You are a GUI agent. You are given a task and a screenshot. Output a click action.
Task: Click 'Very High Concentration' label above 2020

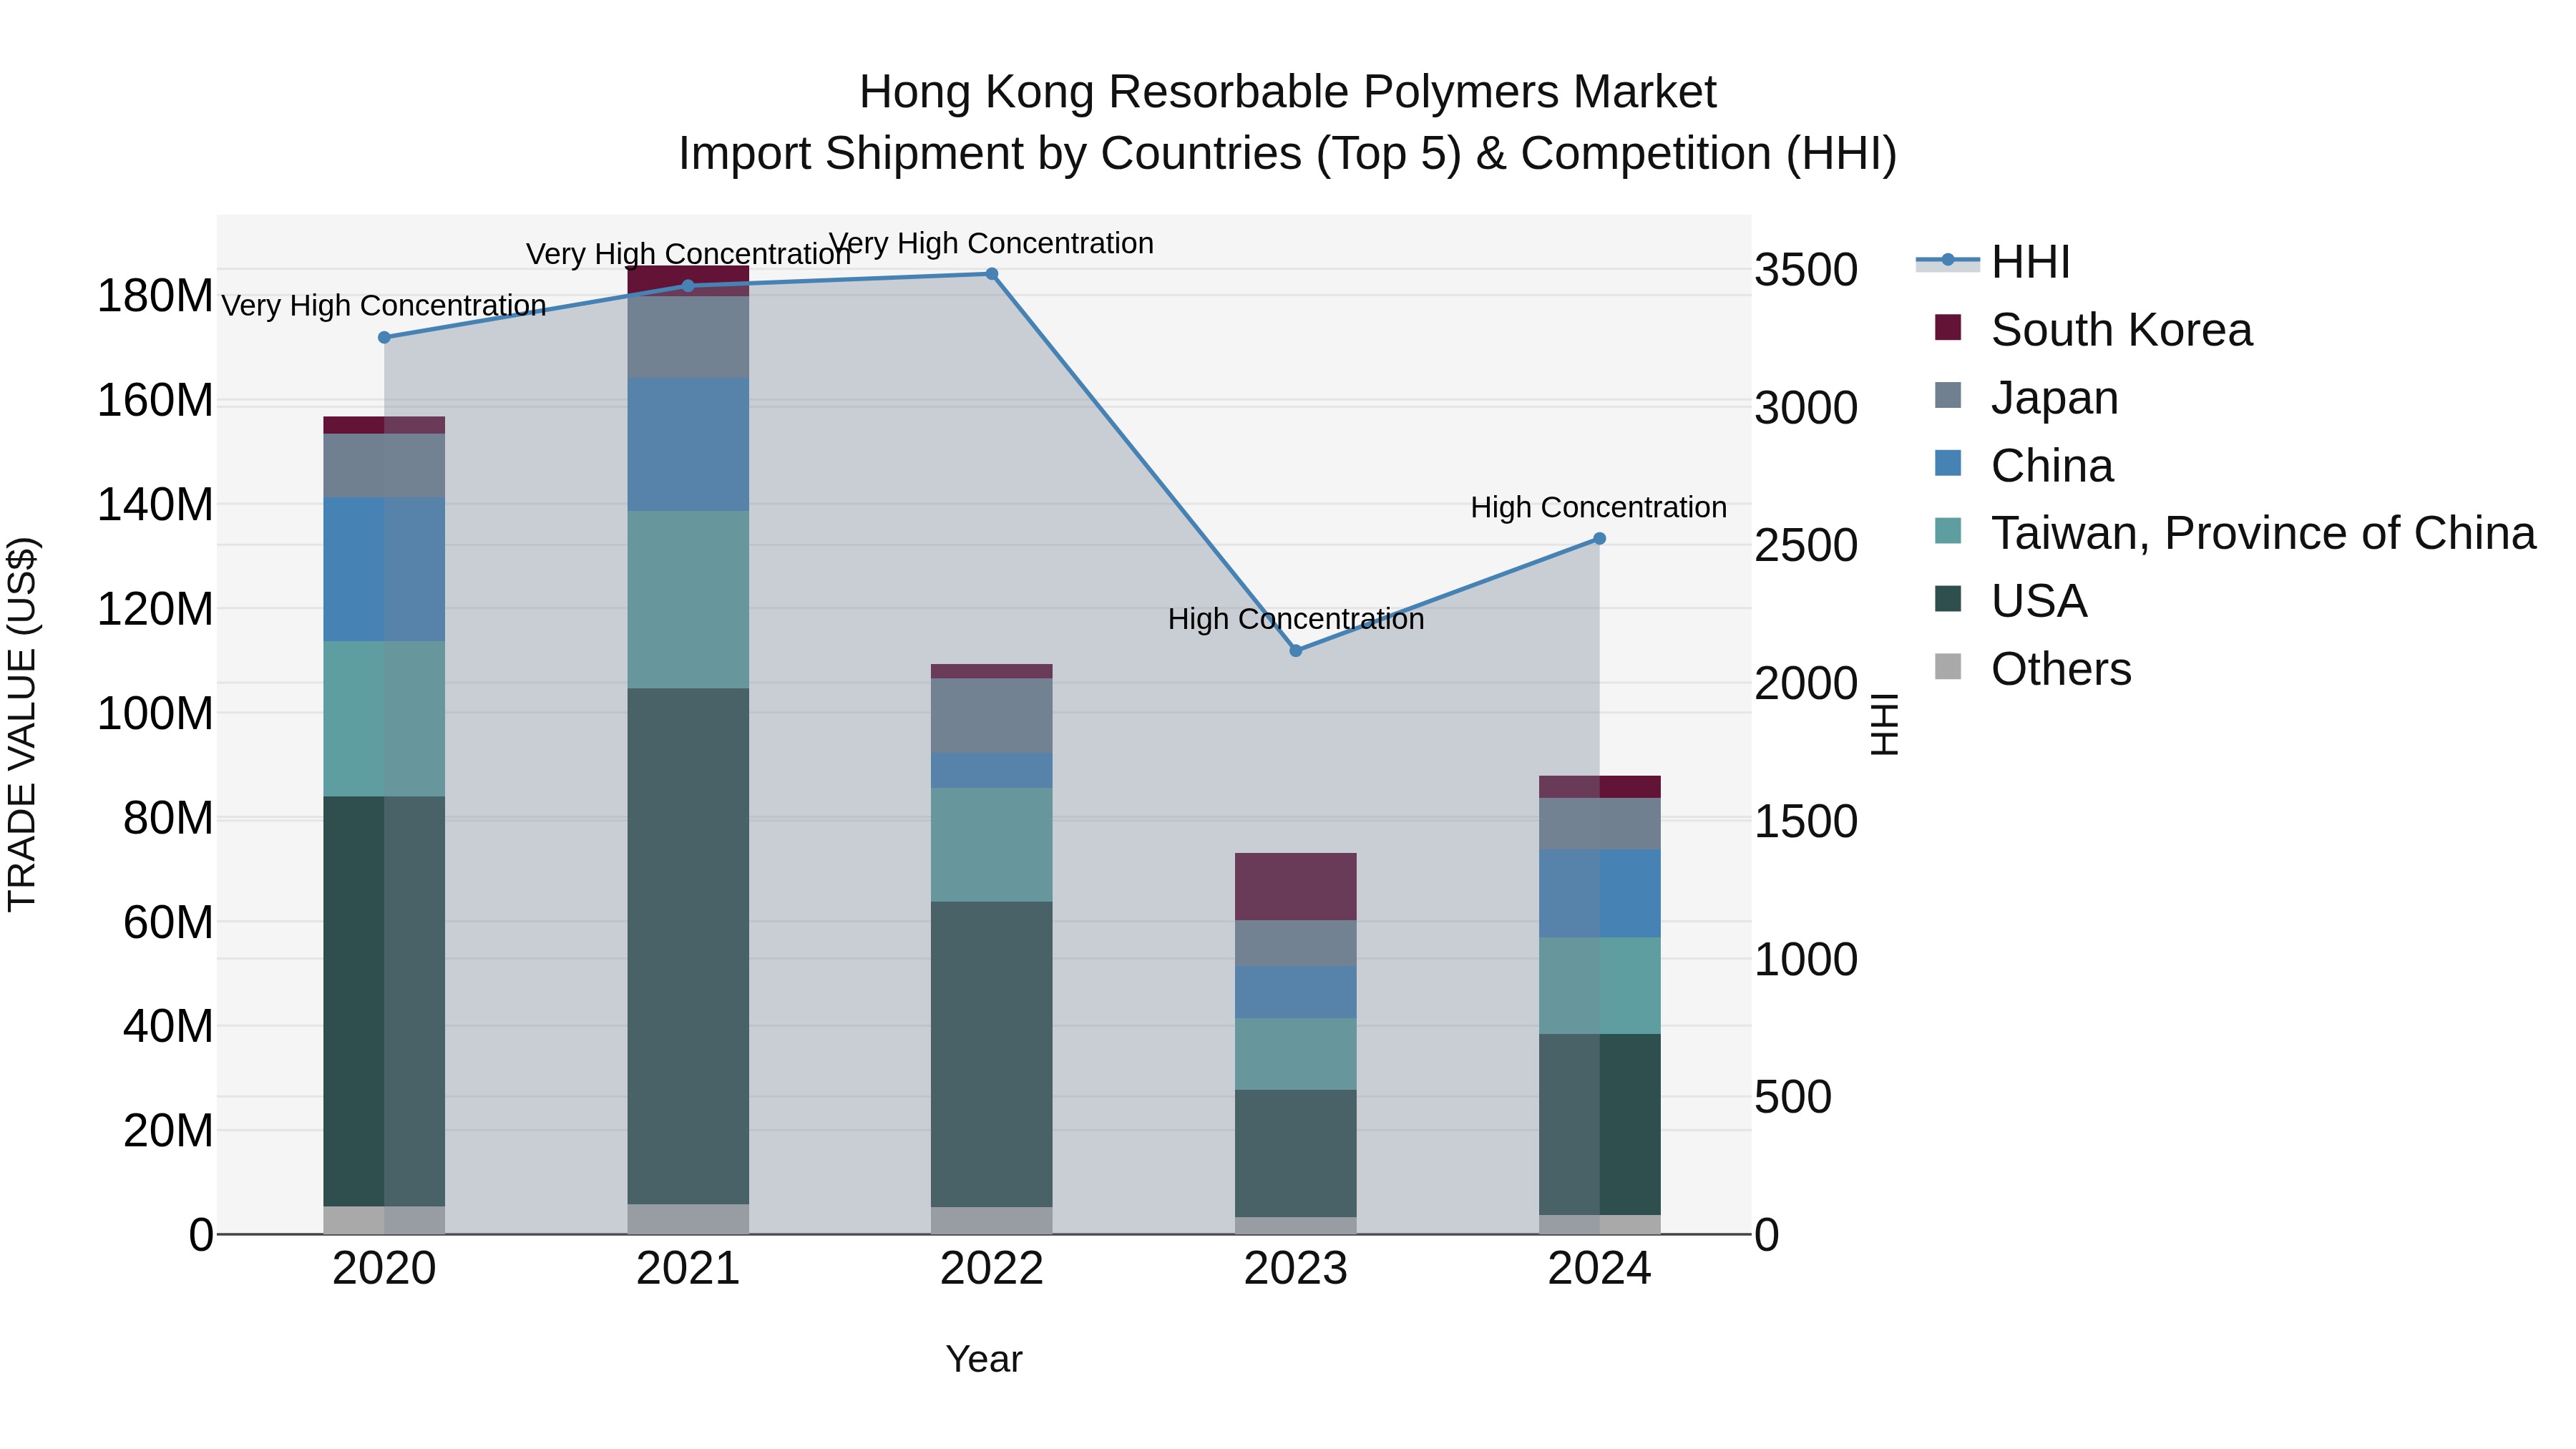point(384,305)
